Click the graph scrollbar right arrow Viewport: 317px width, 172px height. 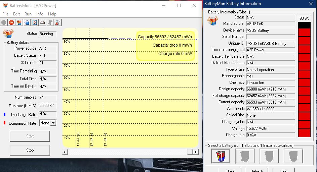click(196, 152)
